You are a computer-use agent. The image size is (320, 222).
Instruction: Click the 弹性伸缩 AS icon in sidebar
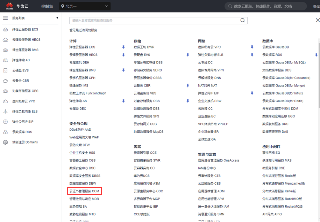click(x=6, y=60)
